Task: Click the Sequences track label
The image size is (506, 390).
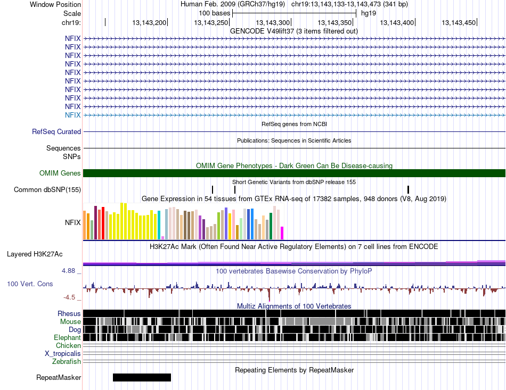Action: click(63, 148)
